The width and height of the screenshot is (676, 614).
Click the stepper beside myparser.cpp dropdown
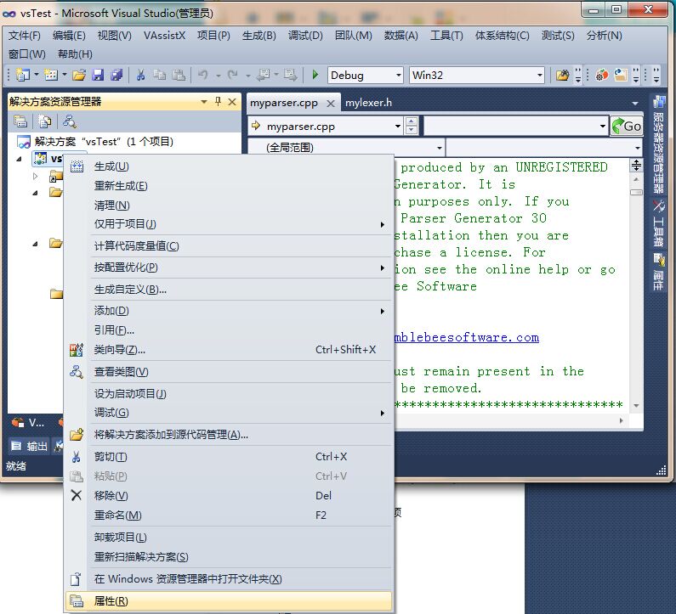[412, 126]
